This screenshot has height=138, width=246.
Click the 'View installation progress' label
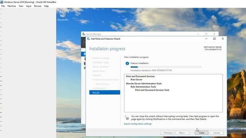[x=136, y=57]
